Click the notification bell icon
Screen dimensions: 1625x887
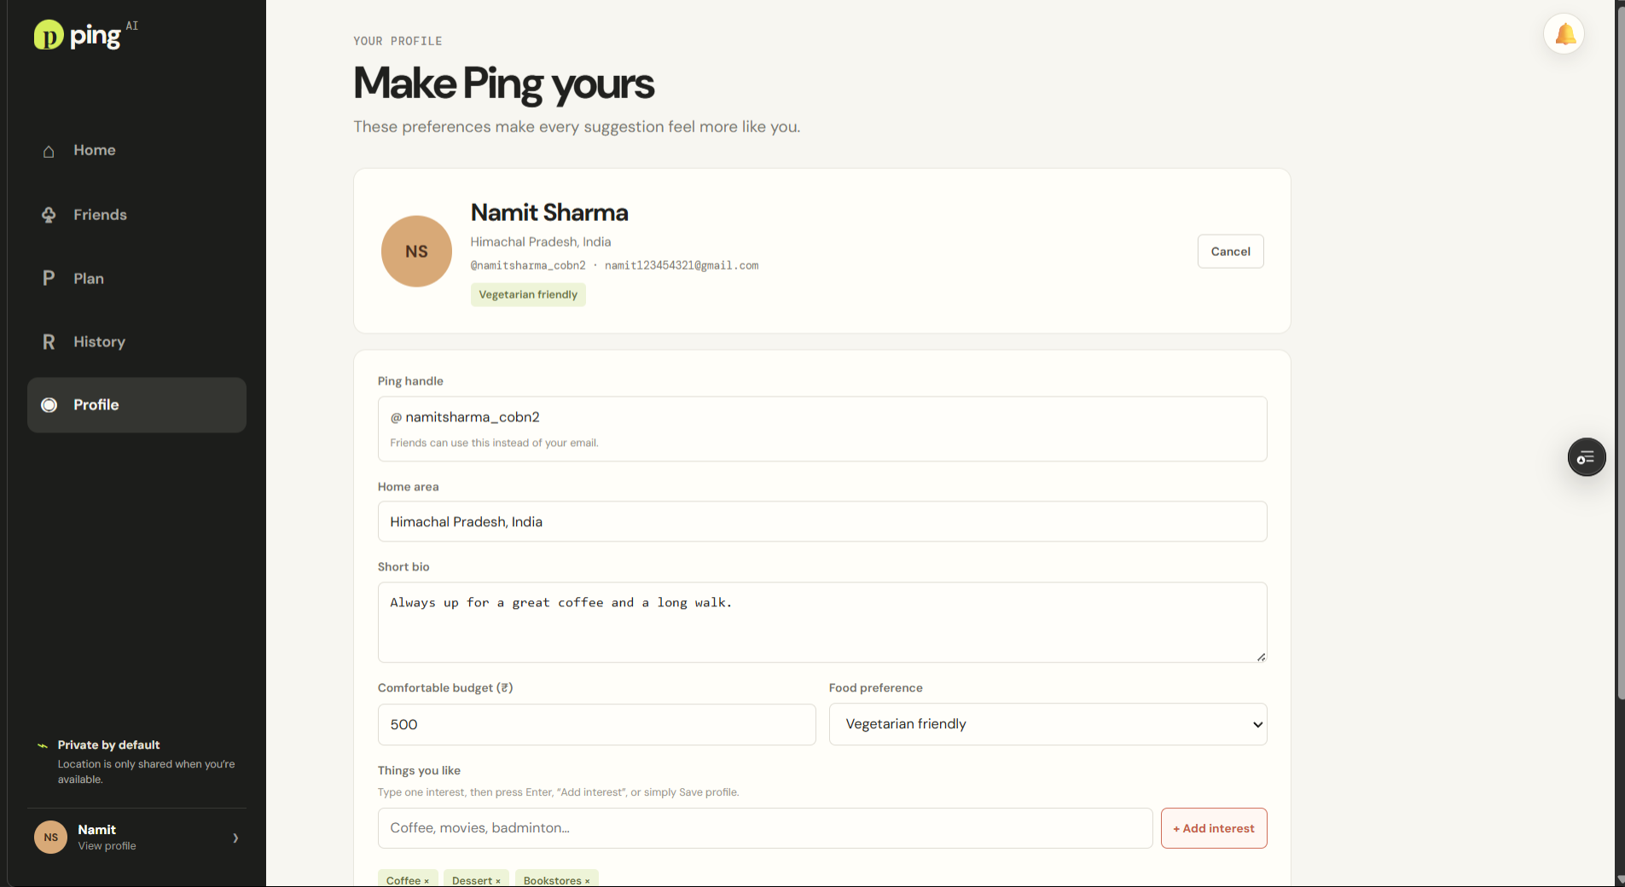tap(1564, 34)
